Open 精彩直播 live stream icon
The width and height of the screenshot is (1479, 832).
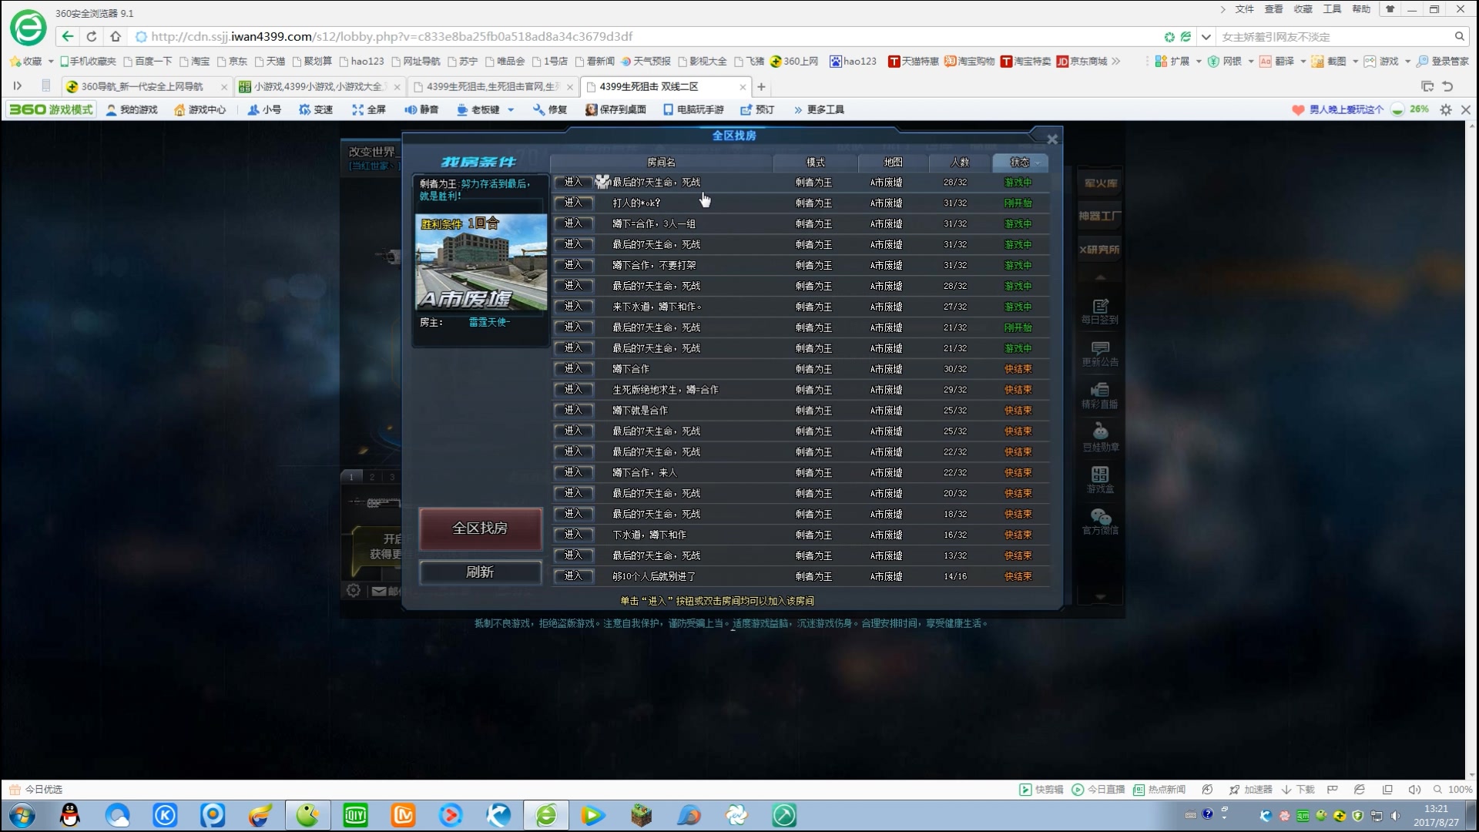pyautogui.click(x=1100, y=395)
